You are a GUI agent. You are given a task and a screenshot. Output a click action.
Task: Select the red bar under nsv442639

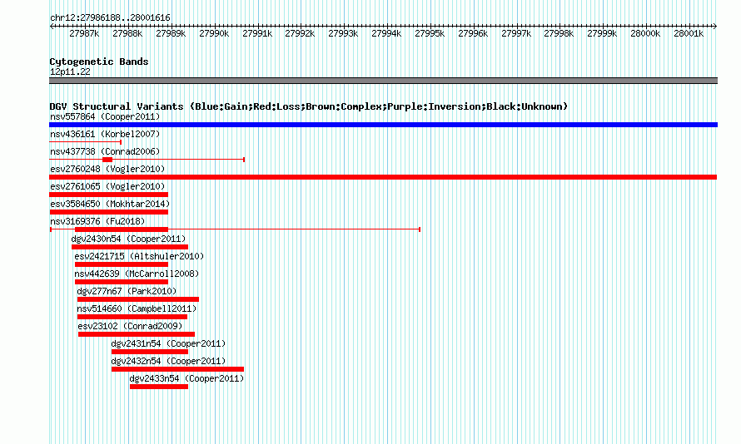(x=122, y=282)
